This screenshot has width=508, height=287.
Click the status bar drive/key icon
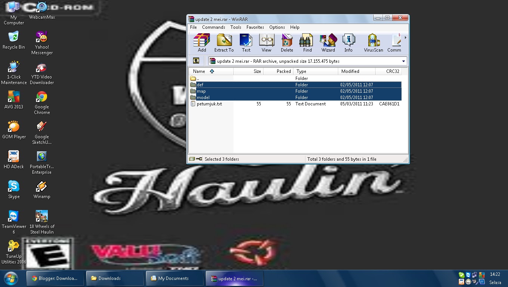[x=196, y=159]
